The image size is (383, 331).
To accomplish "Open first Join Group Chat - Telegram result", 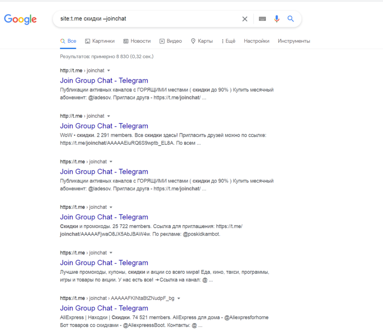I will click(x=104, y=81).
